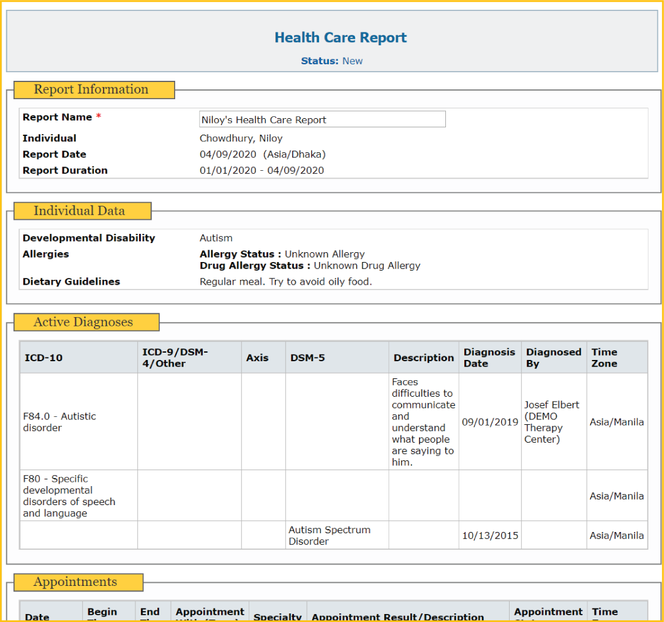
Task: Select the Josef Elbert diagnosed-by cell
Action: [551, 422]
